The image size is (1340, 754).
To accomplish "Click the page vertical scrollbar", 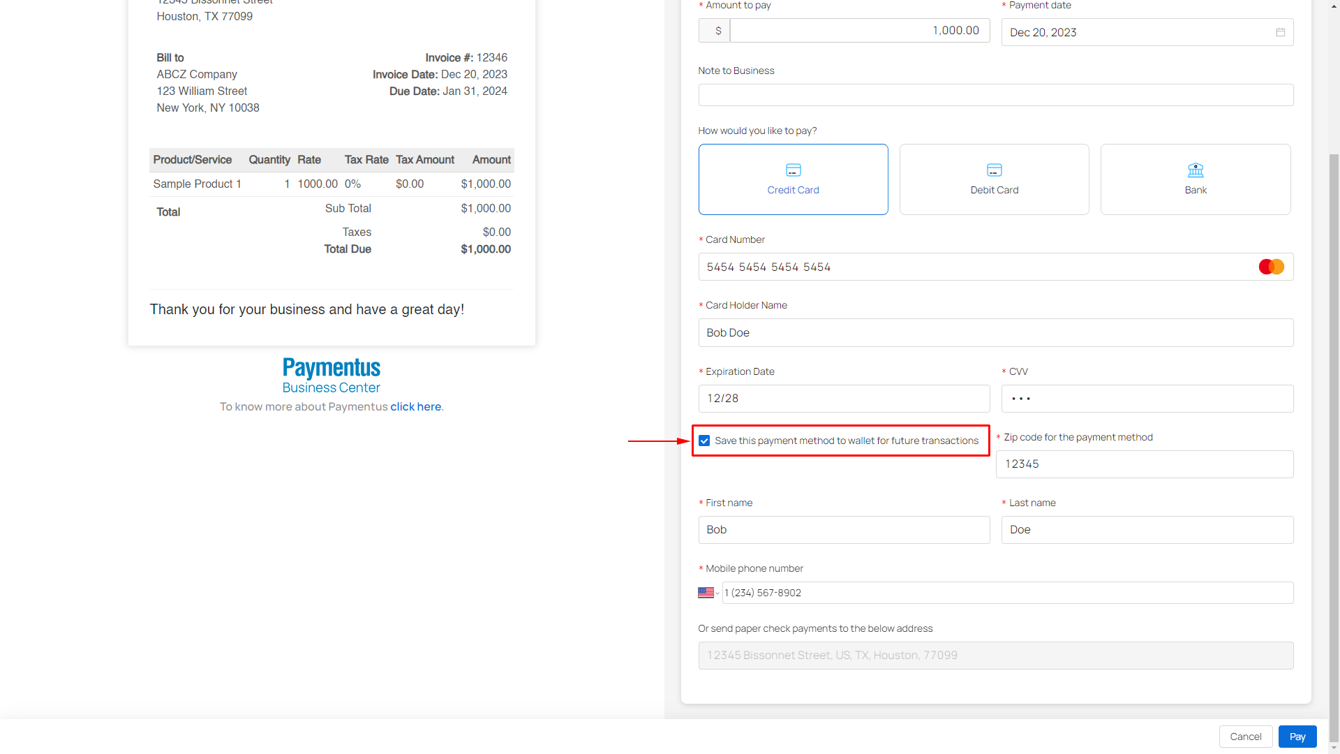I will 1334,419.
